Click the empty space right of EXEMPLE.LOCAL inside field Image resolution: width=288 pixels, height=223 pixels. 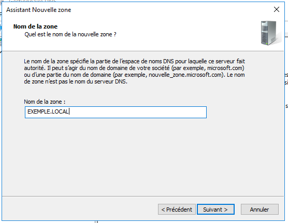pyautogui.click(x=138, y=112)
